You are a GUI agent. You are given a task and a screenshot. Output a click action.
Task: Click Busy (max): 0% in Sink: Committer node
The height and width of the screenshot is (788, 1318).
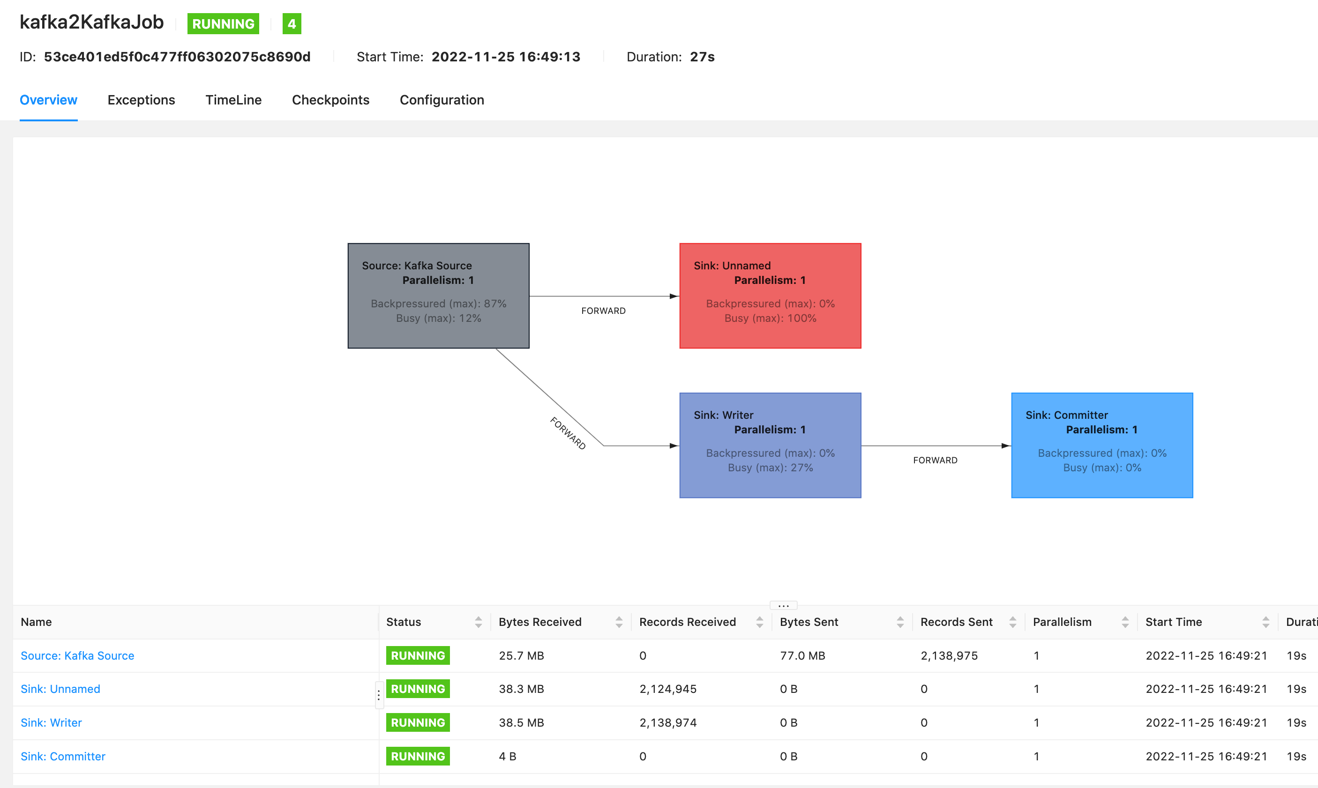click(x=1102, y=467)
